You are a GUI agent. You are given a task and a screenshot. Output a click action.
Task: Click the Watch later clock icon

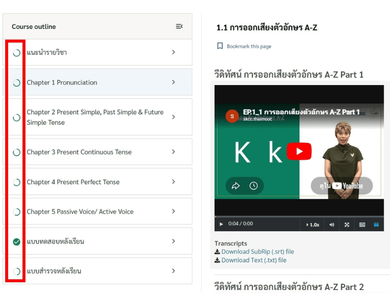coord(253,186)
